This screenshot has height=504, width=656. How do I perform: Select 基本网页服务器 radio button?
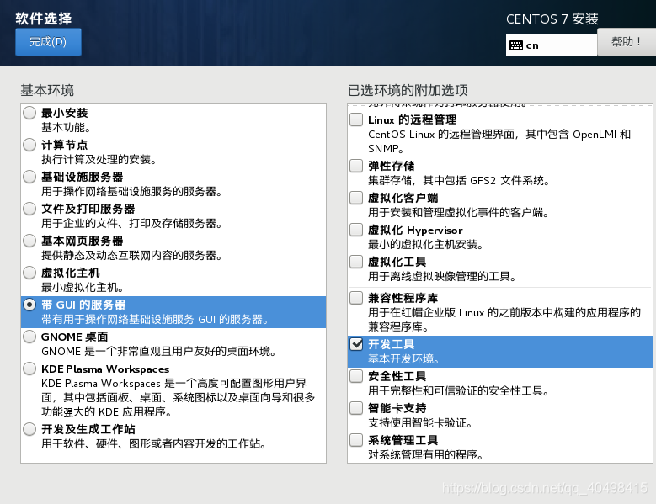click(29, 241)
